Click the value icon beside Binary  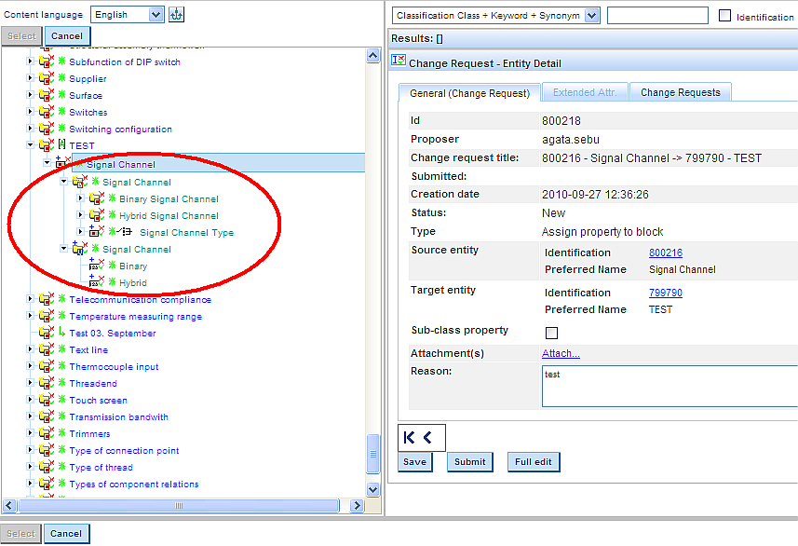(96, 266)
